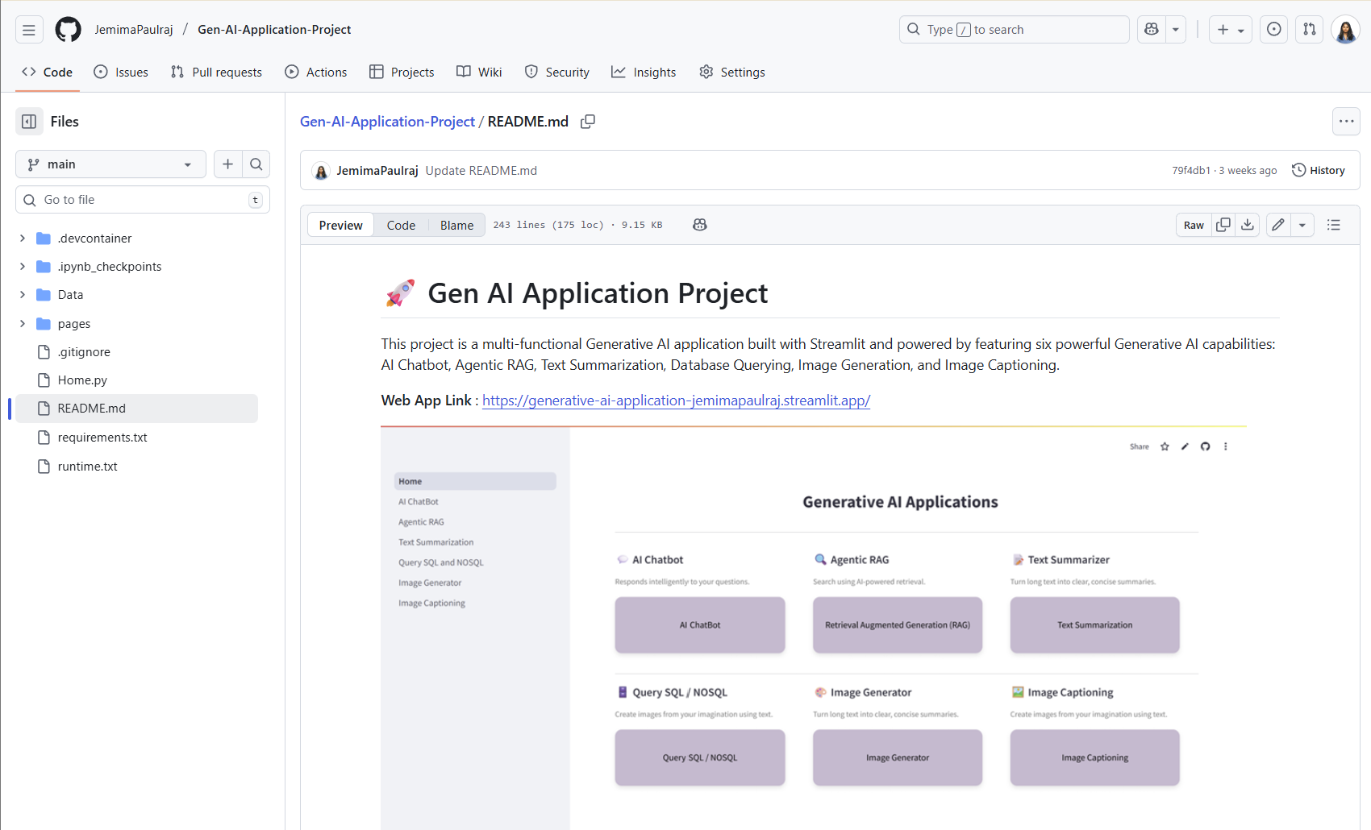This screenshot has width=1371, height=830.
Task: Open pull requests icon in top bar
Action: 1309,29
